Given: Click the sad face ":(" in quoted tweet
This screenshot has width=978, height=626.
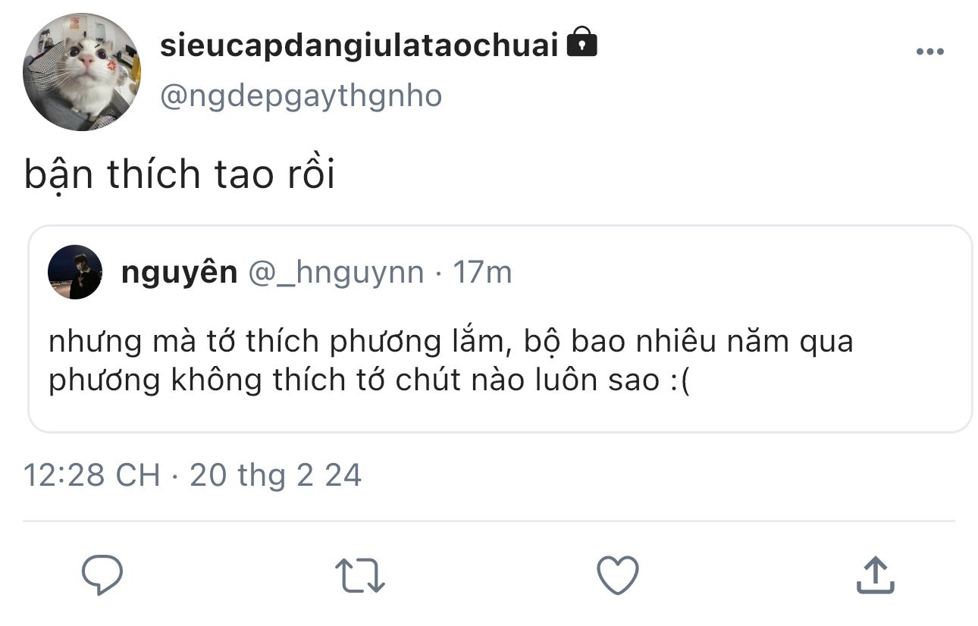Looking at the screenshot, I should [x=681, y=380].
